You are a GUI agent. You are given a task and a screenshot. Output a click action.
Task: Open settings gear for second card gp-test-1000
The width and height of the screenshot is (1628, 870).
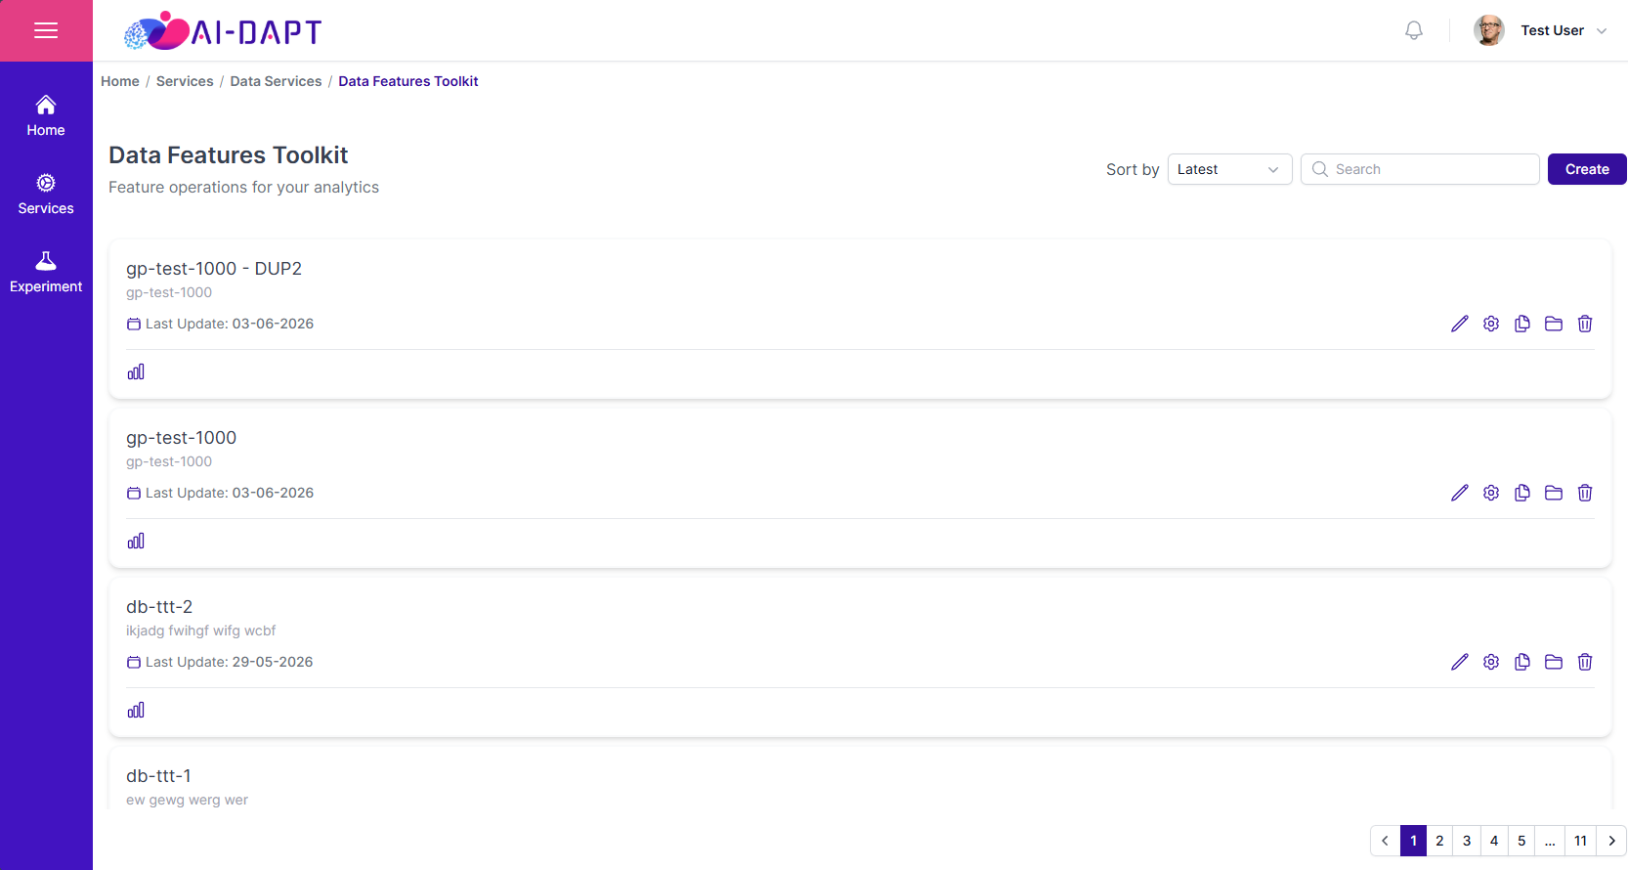point(1491,493)
